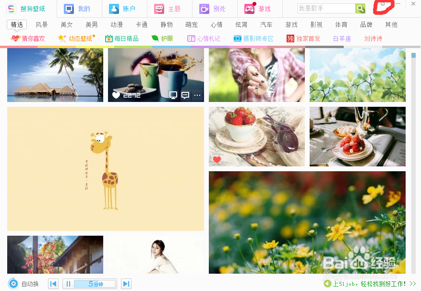Open 独家首发 exclusive releases
This screenshot has height=291, width=421.
tap(303, 38)
